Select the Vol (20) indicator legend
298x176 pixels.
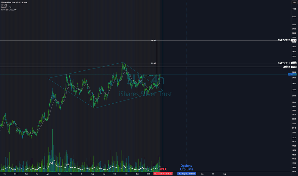click(4, 5)
